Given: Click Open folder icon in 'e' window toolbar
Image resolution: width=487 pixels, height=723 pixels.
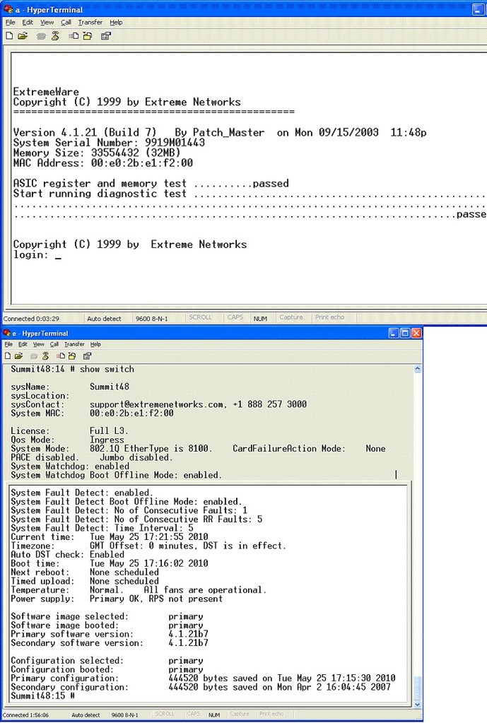Looking at the screenshot, I should coord(19,356).
